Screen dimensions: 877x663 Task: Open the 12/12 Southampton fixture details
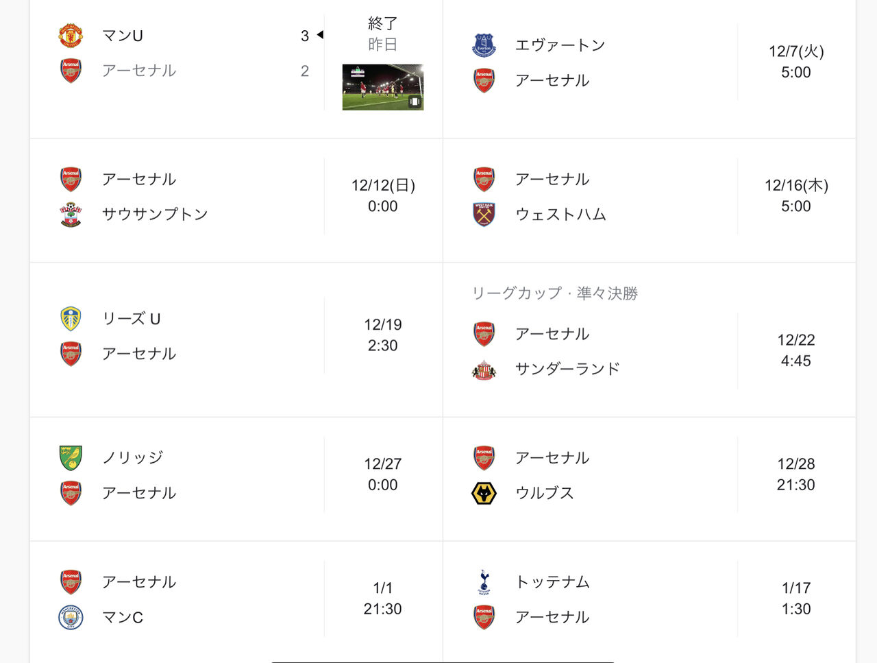click(206, 196)
